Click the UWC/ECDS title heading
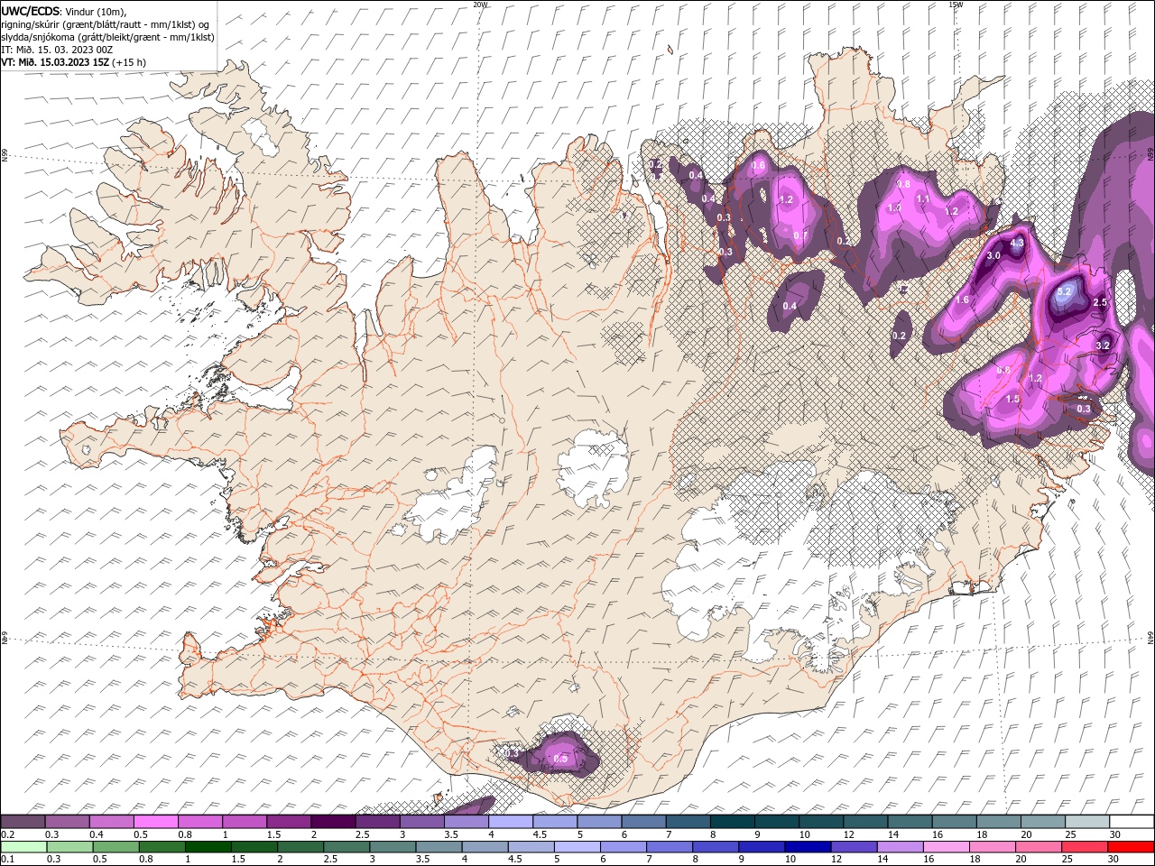 (x=29, y=10)
